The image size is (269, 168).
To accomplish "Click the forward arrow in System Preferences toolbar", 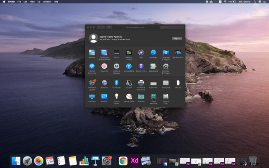I will click(x=103, y=27).
